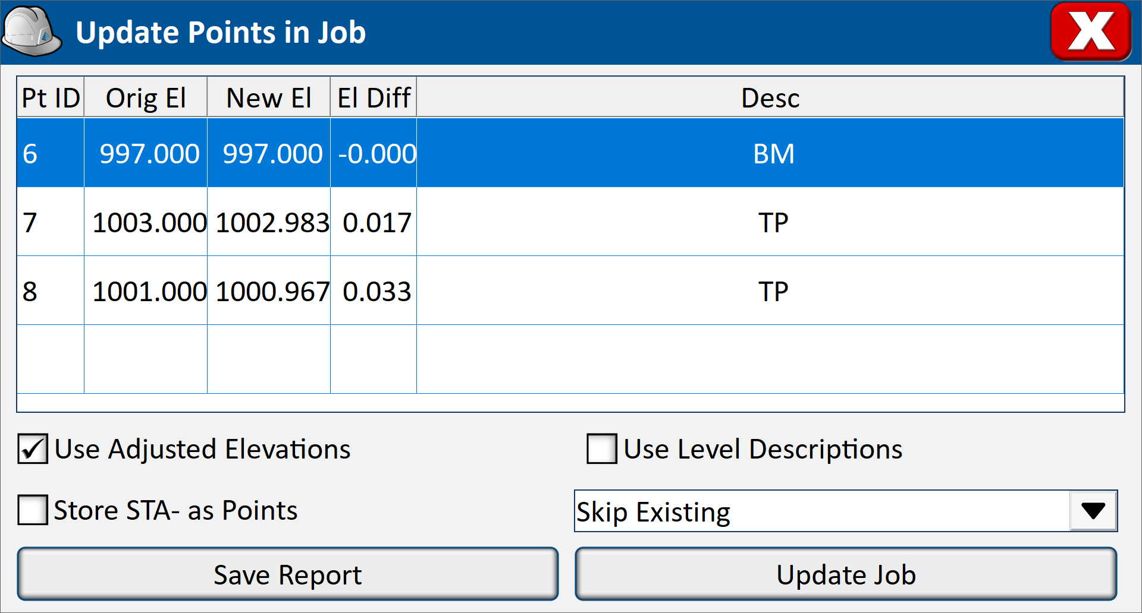Screen dimensions: 1142x613
Task: Toggle Use Adjusted Elevations checkbox
Action: click(33, 448)
